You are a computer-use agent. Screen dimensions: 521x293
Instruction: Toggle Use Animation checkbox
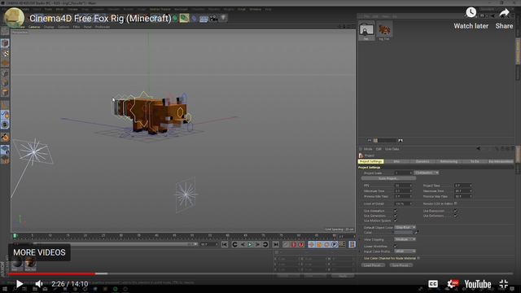[x=396, y=211]
